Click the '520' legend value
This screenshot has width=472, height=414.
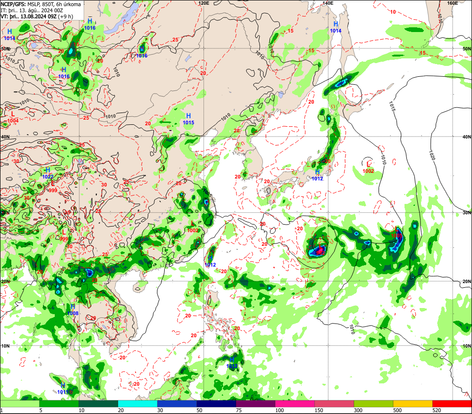pos(437,410)
